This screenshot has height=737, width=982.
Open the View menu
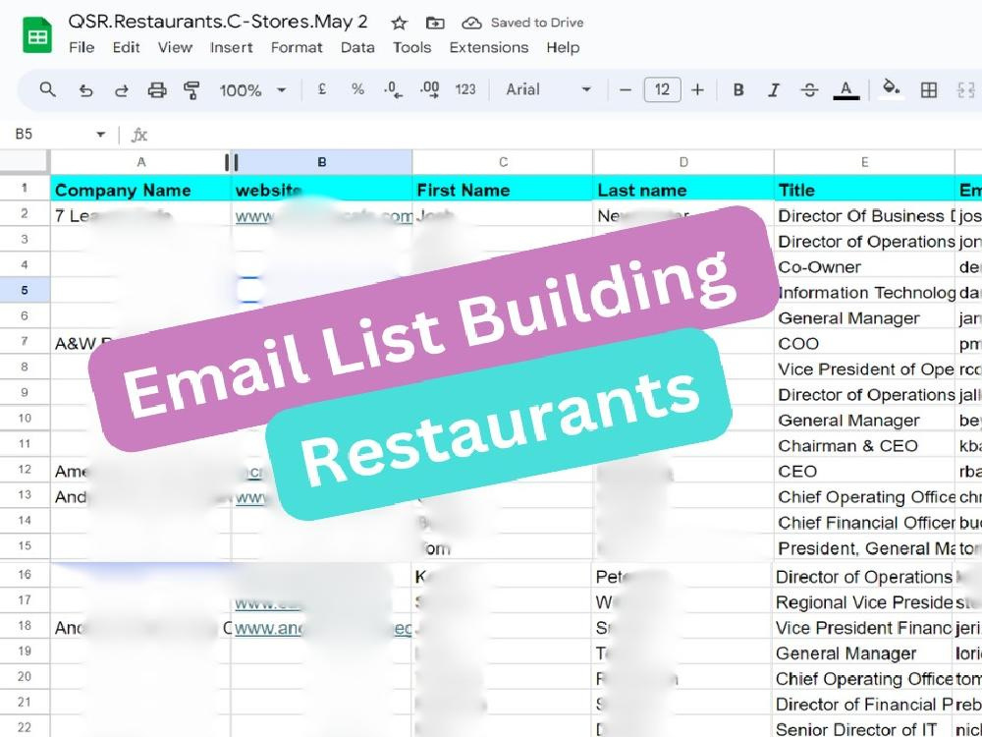(x=175, y=47)
